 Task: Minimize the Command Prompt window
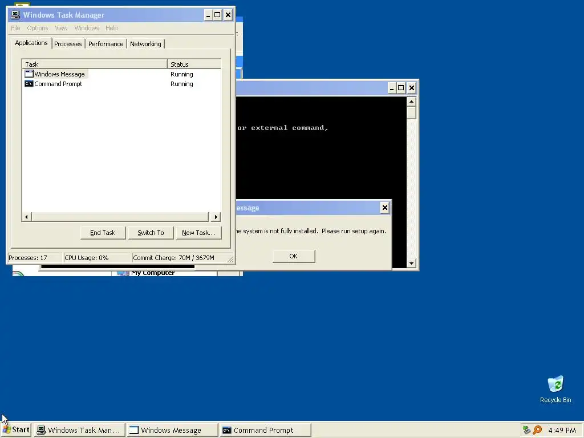[x=391, y=88]
